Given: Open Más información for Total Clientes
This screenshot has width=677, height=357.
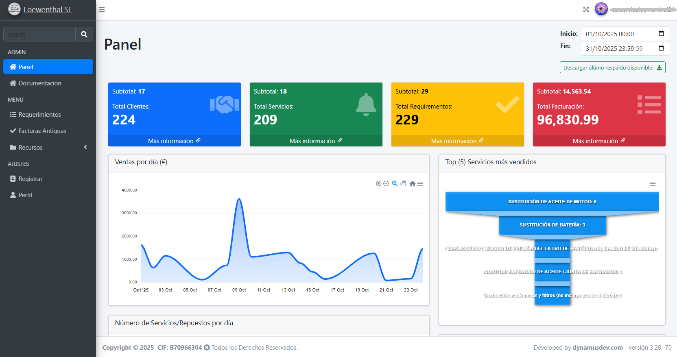Looking at the screenshot, I should [174, 141].
